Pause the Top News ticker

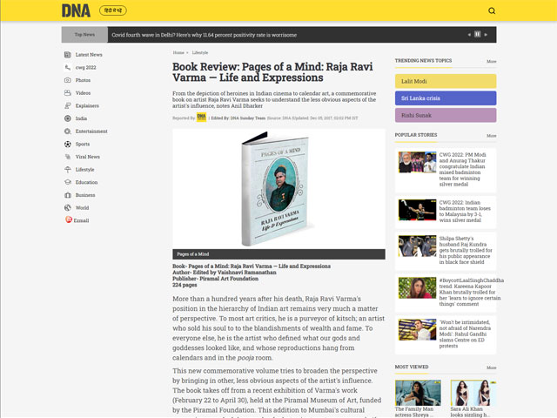(x=478, y=35)
